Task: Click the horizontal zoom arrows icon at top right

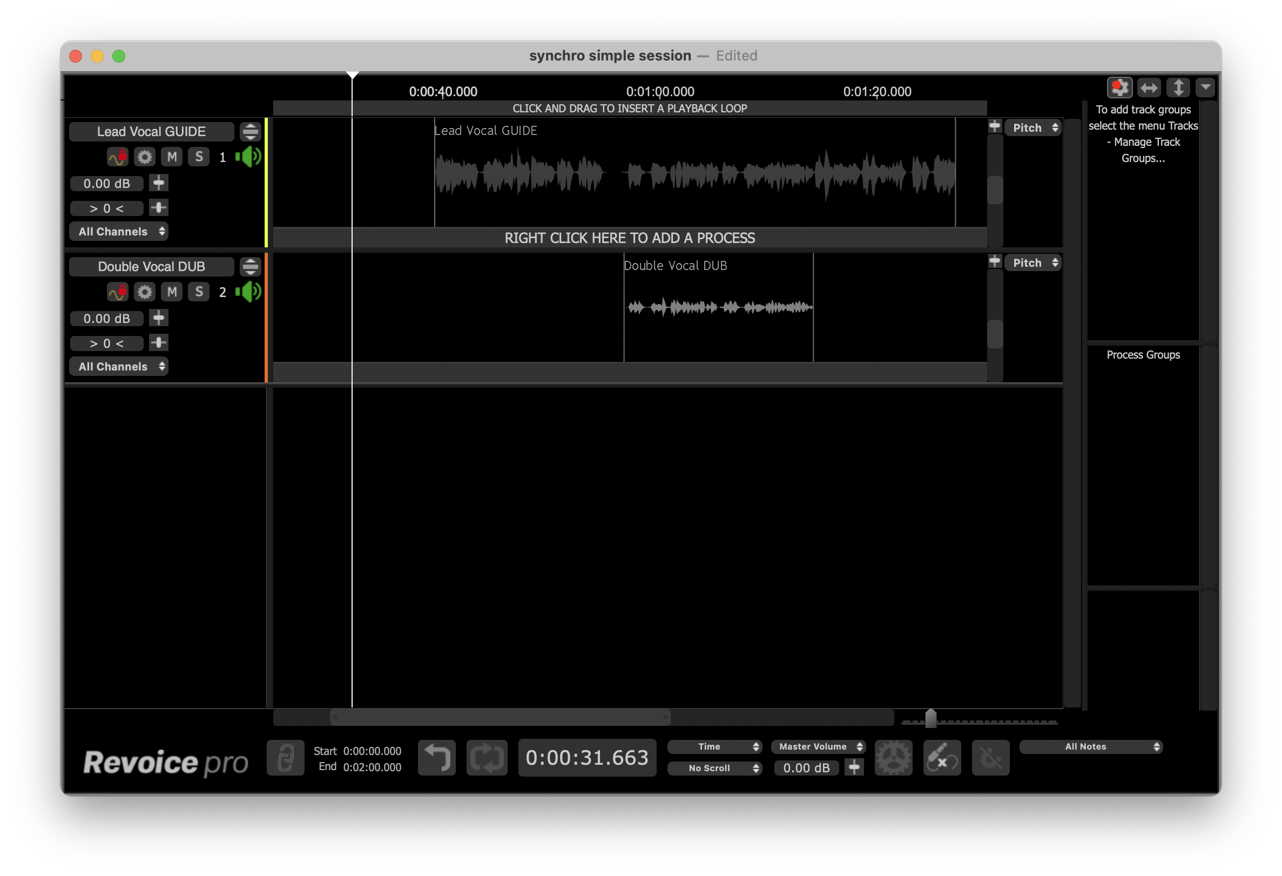Action: 1149,87
